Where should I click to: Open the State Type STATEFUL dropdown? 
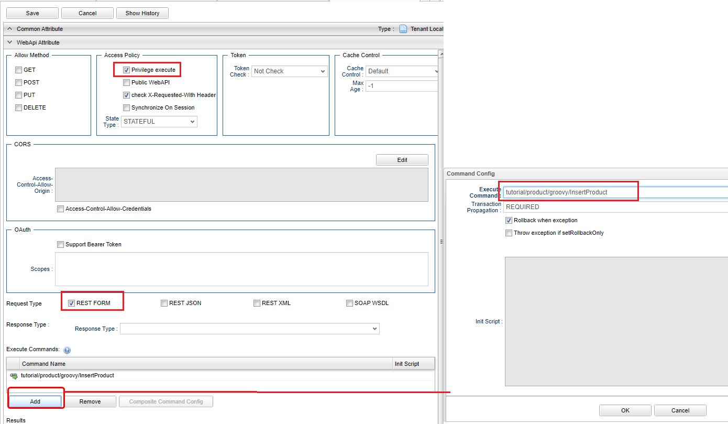tap(159, 122)
